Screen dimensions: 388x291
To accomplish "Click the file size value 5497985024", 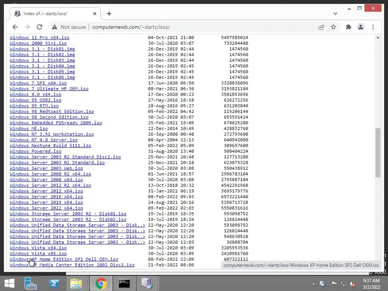I will 235,38.
